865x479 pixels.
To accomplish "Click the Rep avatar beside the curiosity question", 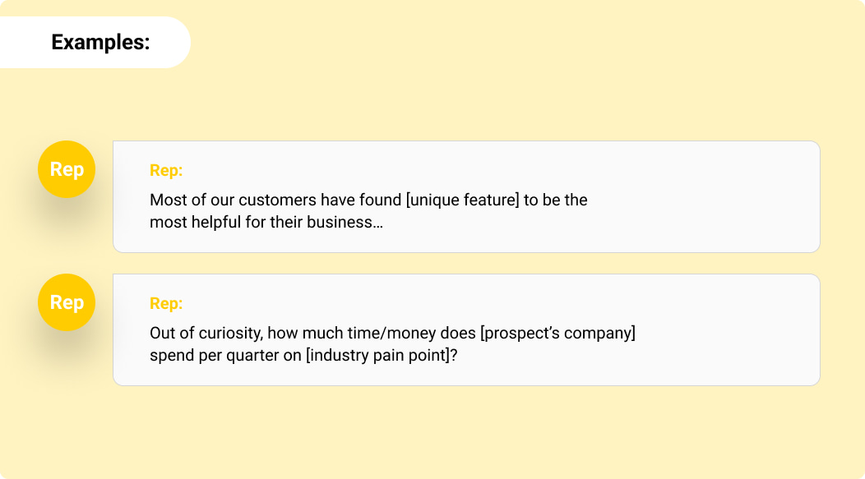I will [67, 302].
